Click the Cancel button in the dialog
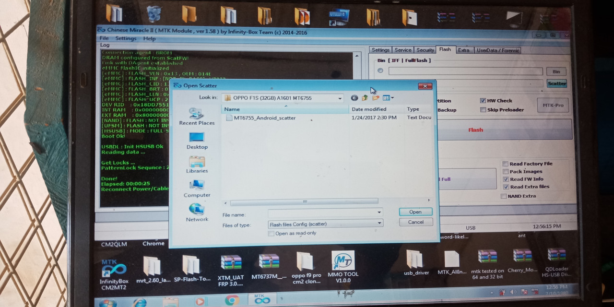 [416, 222]
